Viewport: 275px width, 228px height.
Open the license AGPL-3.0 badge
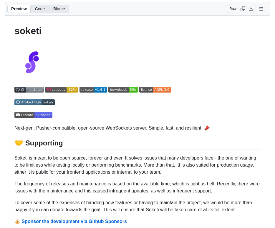pos(155,90)
